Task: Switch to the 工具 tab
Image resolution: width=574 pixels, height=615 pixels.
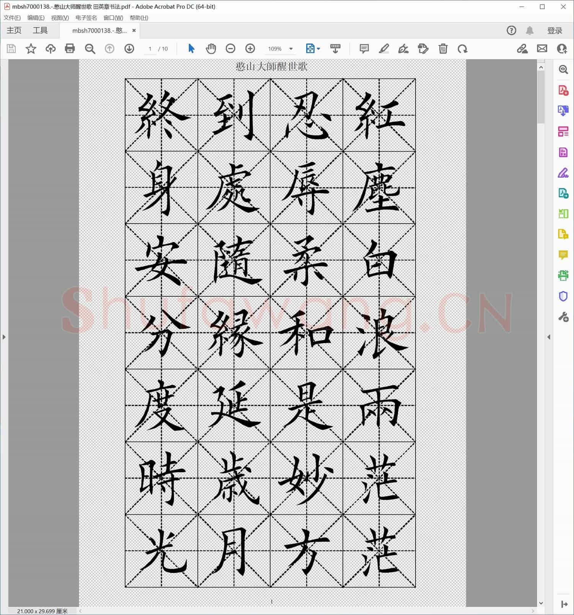Action: 40,31
